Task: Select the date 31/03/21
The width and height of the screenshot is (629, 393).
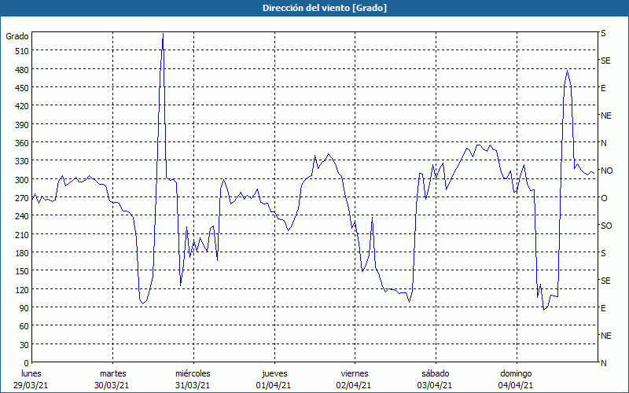Action: [193, 385]
